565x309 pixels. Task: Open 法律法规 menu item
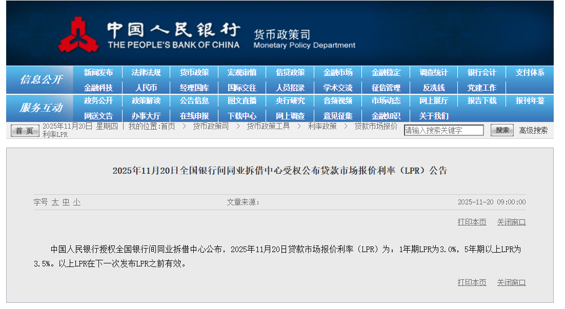[146, 72]
